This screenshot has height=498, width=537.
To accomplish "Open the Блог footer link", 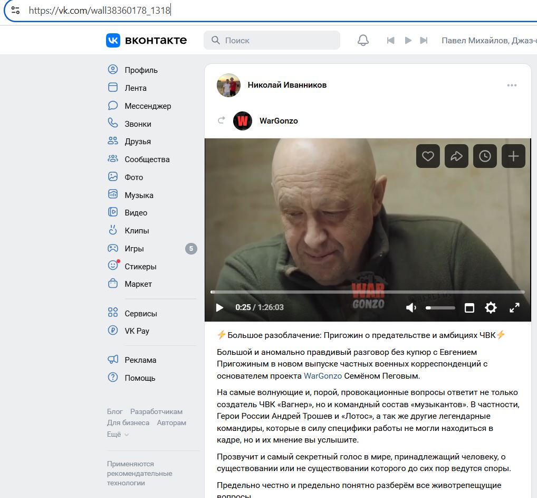I will tap(114, 411).
